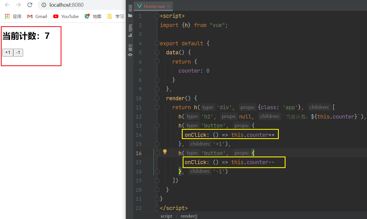Viewport: 367px width, 219px height.
Task: Select the 当前计数 heading text
Action: point(26,36)
